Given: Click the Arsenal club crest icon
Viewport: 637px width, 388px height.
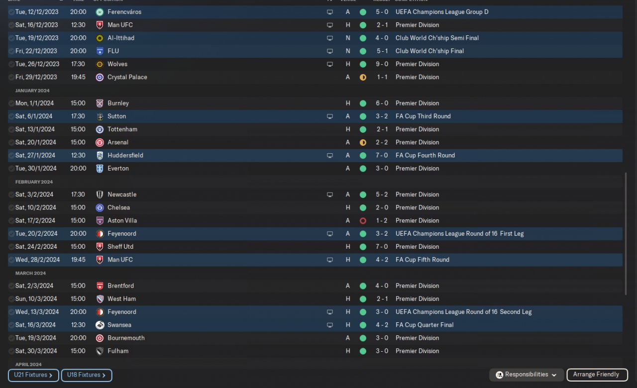Looking at the screenshot, I should [x=100, y=142].
